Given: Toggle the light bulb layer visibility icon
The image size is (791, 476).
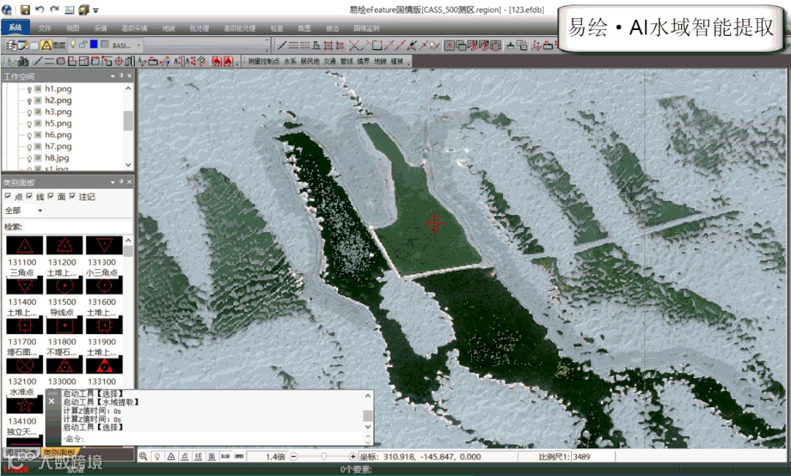Looking at the screenshot, I should click(x=73, y=45).
